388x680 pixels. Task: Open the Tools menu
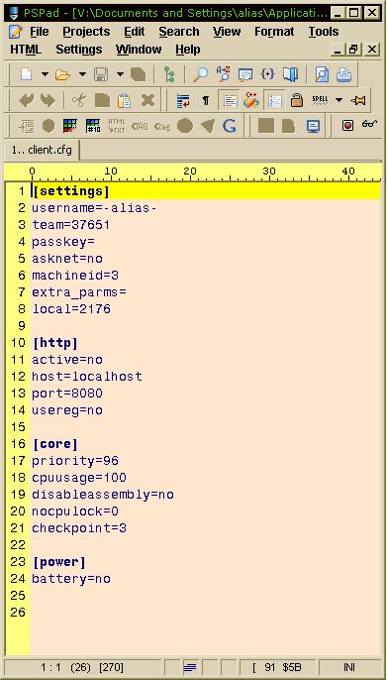[x=324, y=32]
